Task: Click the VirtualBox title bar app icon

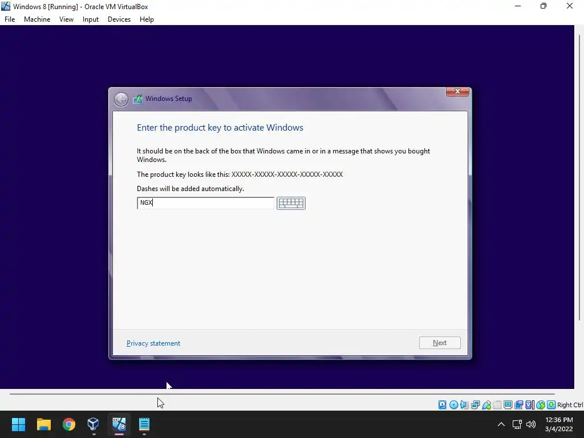Action: 6,6
